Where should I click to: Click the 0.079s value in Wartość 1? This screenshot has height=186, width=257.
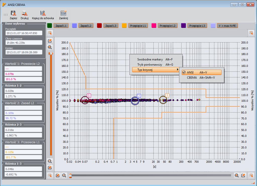click(23, 74)
